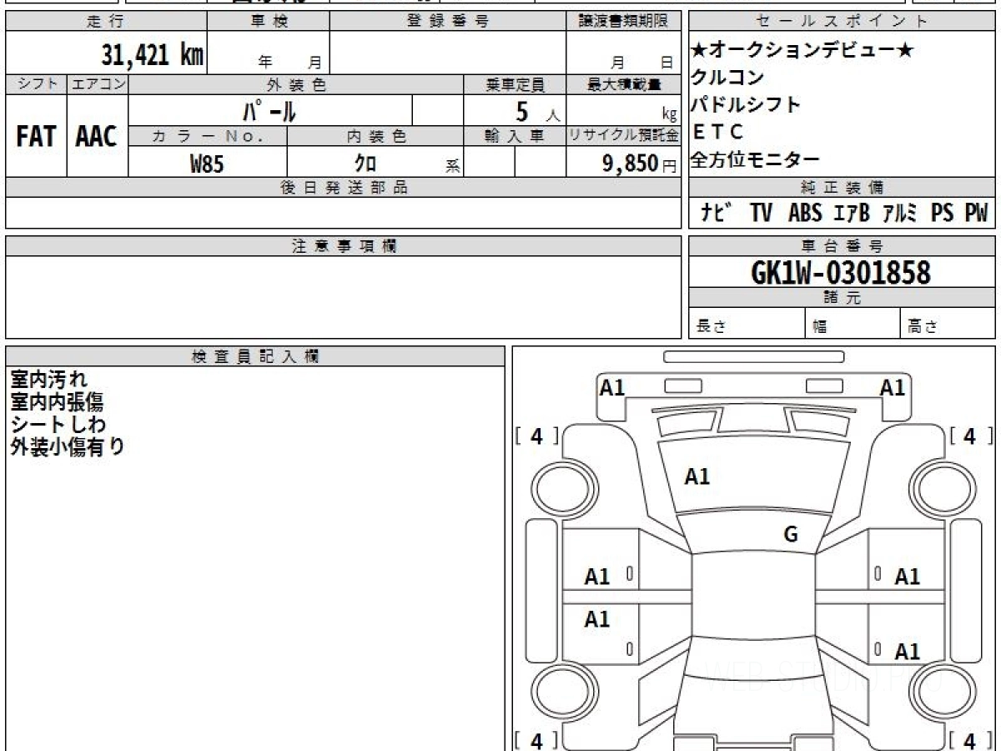Select the 31,421 km mileage value

pos(153,54)
